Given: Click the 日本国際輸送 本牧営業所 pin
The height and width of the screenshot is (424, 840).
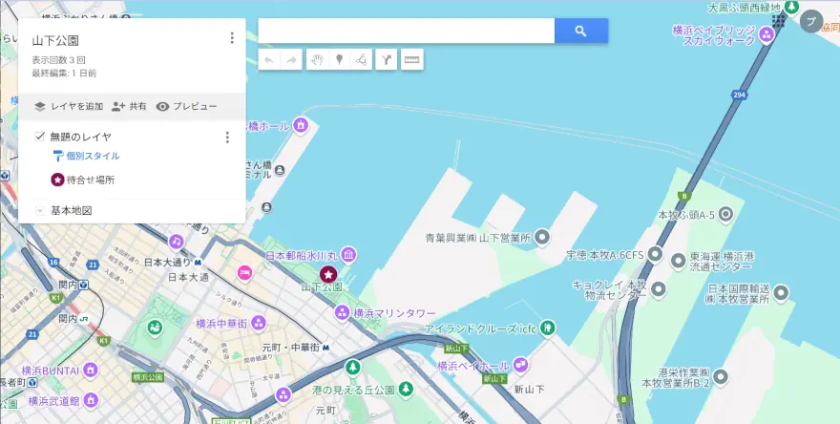Looking at the screenshot, I should [781, 292].
